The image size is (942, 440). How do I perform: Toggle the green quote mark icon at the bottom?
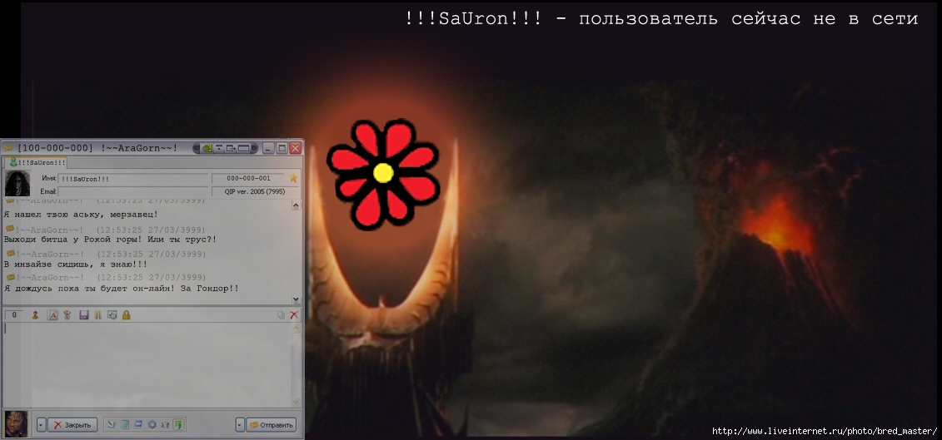(178, 424)
